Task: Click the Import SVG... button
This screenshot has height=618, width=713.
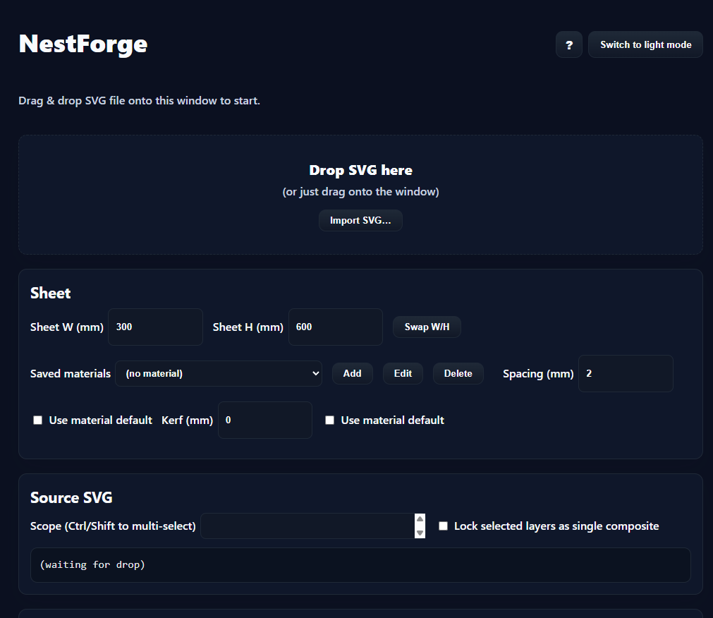Action: tap(360, 221)
